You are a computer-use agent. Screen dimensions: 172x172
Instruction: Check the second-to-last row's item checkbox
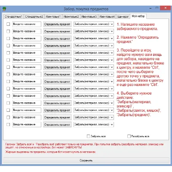tap(8, 117)
